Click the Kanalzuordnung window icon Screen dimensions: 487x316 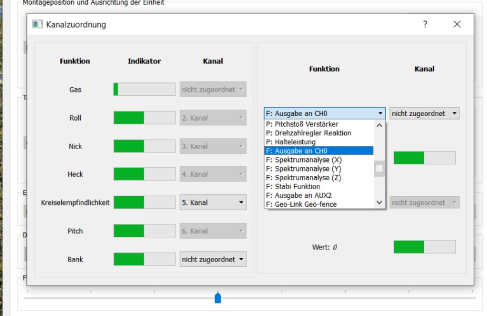coord(37,25)
